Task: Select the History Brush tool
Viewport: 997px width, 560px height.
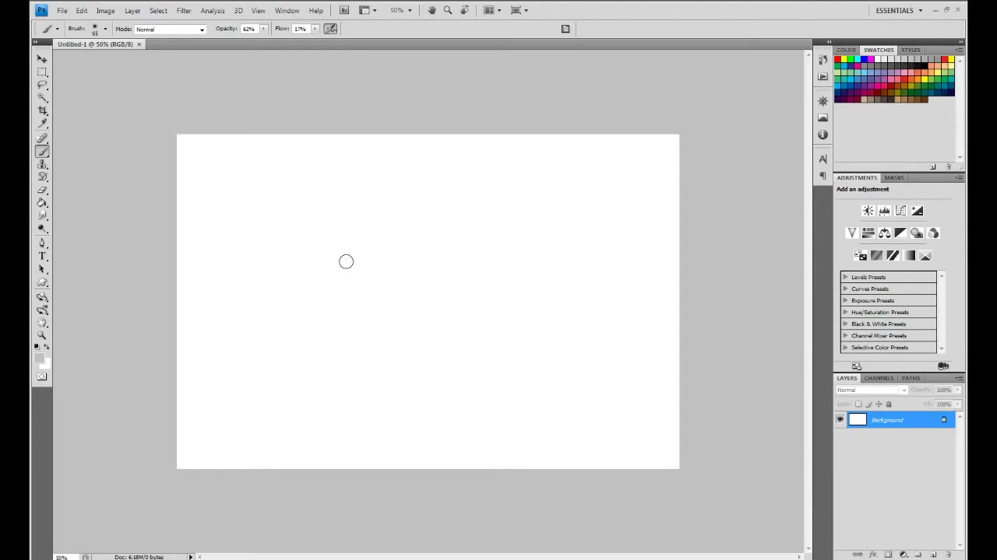Action: [42, 177]
